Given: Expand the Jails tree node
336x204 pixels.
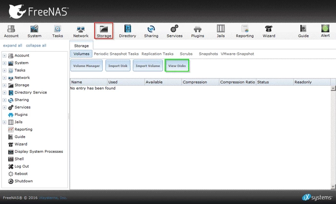Looking at the screenshot, I should [x=4, y=122].
